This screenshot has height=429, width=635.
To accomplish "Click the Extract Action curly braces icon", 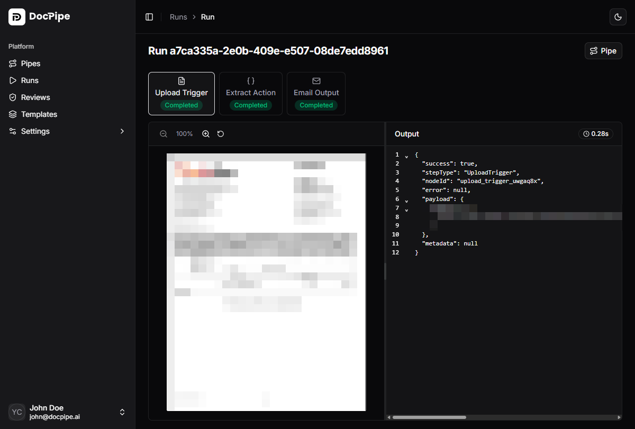I will click(x=250, y=80).
